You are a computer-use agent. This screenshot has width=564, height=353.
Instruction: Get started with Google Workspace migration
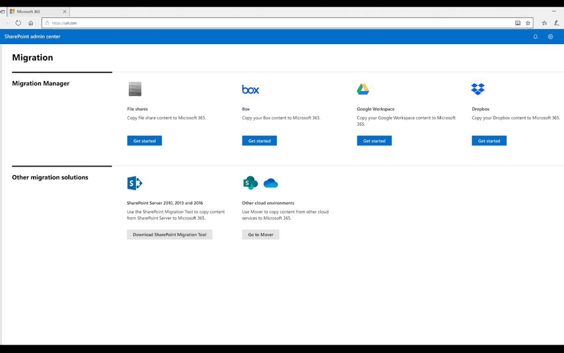coord(374,141)
